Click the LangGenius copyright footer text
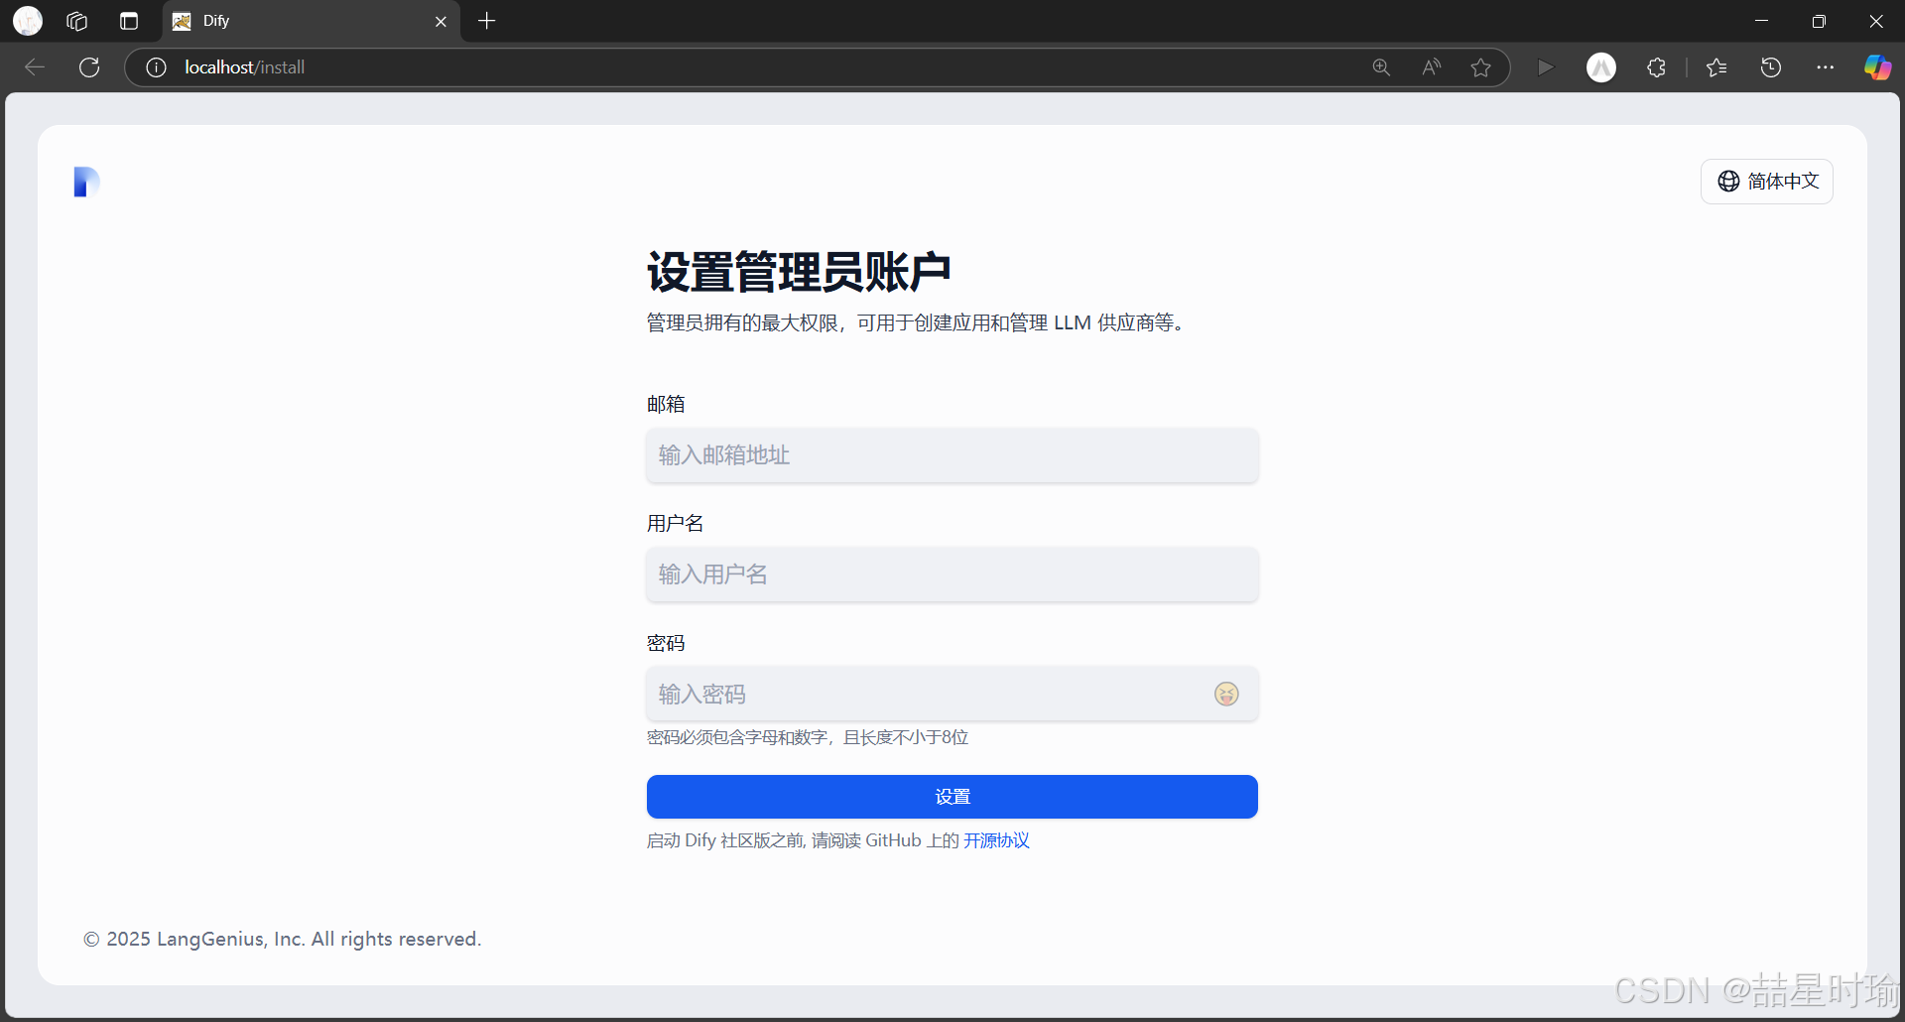Screen dimensions: 1905x1022 (282, 939)
